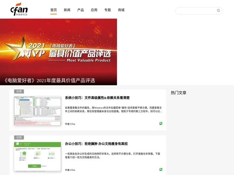
Task: Share the 系统小技巧 article via WeChat icon
Action: [x=161, y=123]
